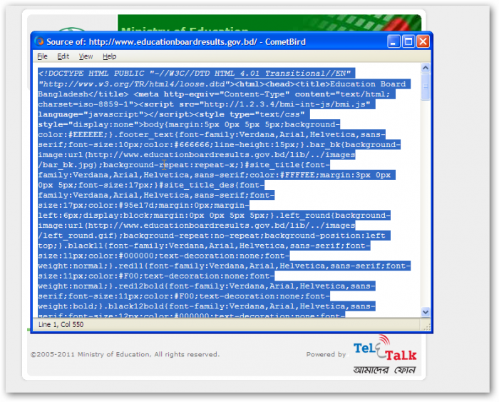Click '/left_round.gif' text in source code
The image size is (499, 402).
(77, 236)
